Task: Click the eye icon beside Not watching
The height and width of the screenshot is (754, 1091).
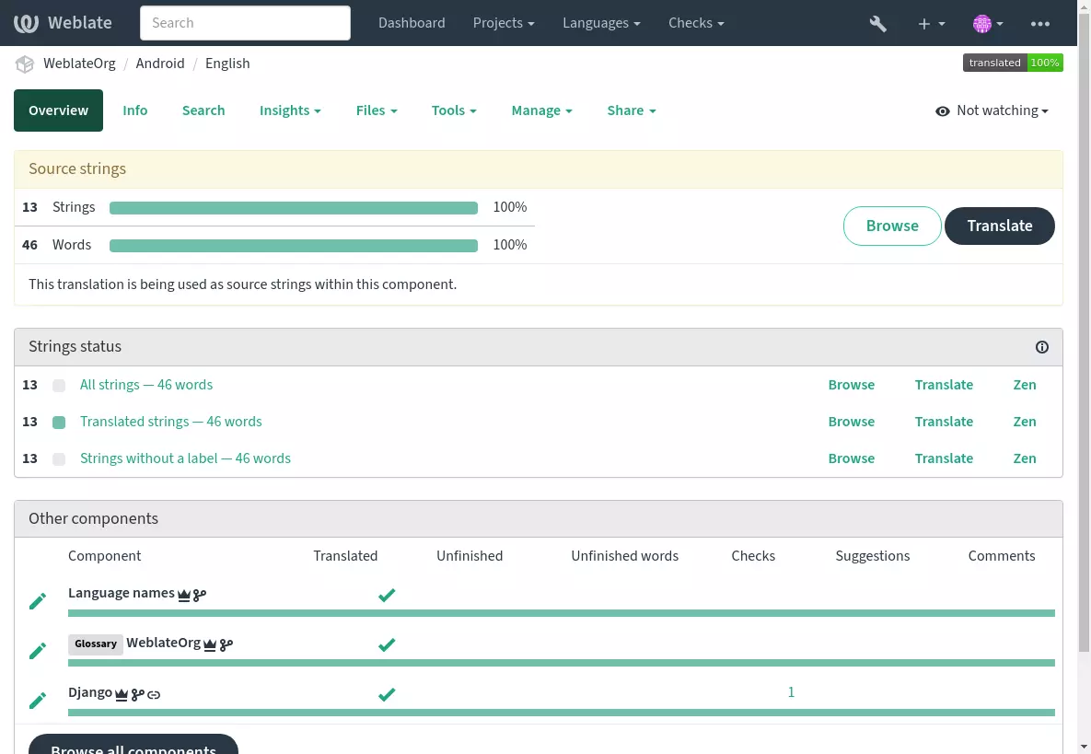Action: (x=942, y=111)
